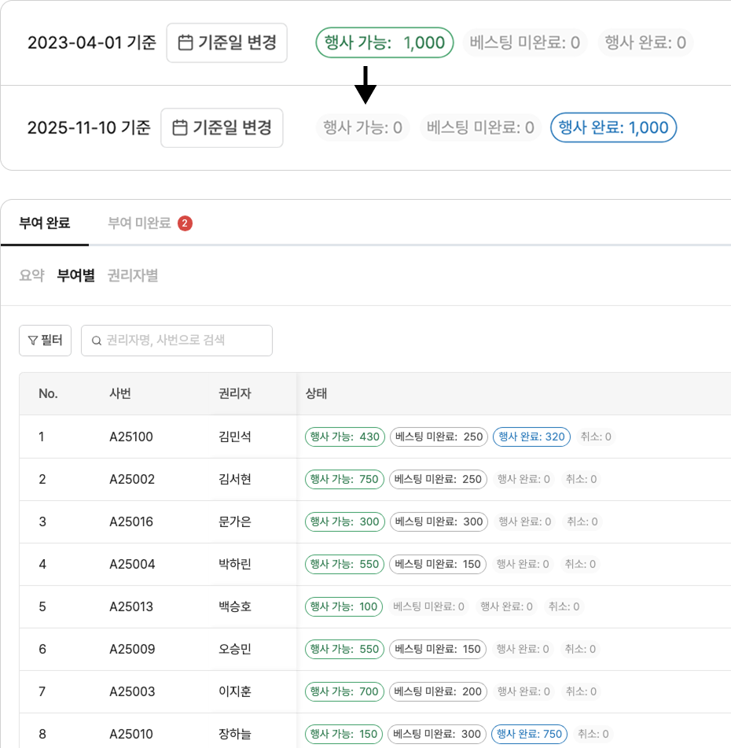Open the 필터 funnel icon

tap(31, 340)
